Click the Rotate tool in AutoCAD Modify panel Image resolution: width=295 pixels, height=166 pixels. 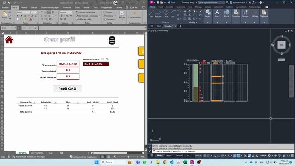tap(189, 11)
